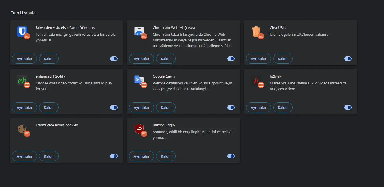Click 'Choose what video codec YouTube' description

(x=74, y=86)
